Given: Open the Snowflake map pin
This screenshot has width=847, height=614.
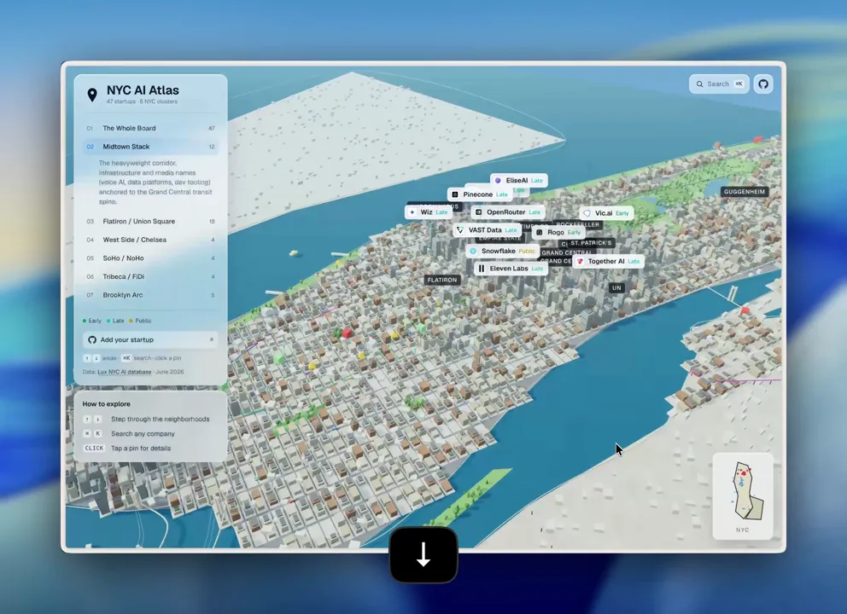Looking at the screenshot, I should pyautogui.click(x=502, y=251).
